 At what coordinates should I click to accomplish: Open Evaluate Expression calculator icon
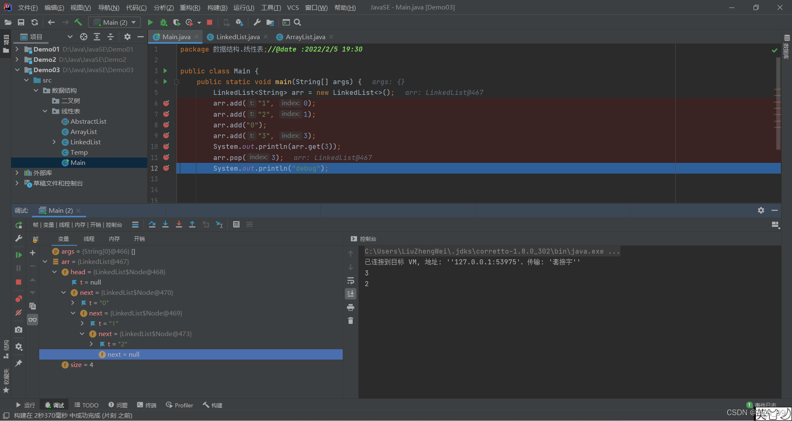point(236,224)
